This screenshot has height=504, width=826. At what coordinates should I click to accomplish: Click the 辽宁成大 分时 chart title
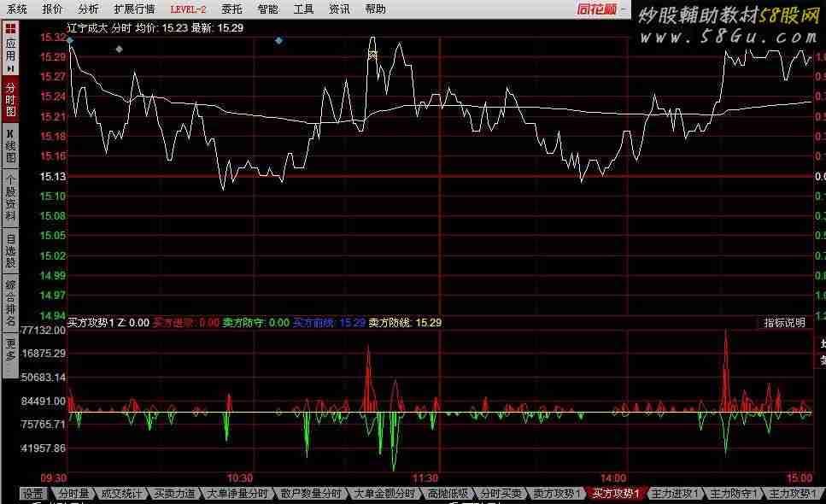click(99, 28)
